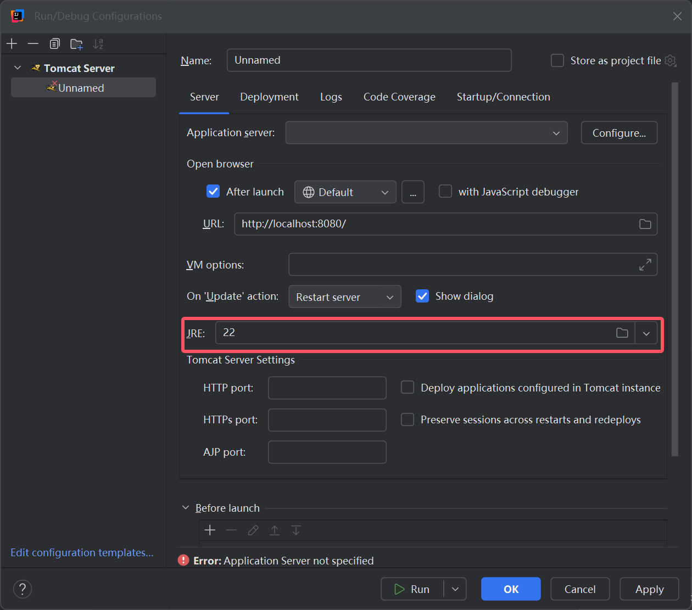Click the Tomcat Server icon in tree

pyautogui.click(x=35, y=68)
